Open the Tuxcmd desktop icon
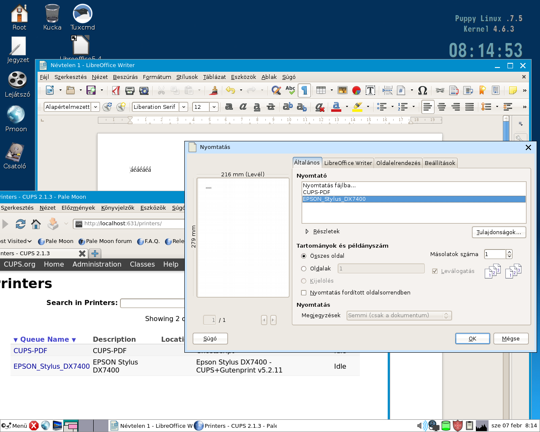This screenshot has height=432, width=540. point(83,17)
